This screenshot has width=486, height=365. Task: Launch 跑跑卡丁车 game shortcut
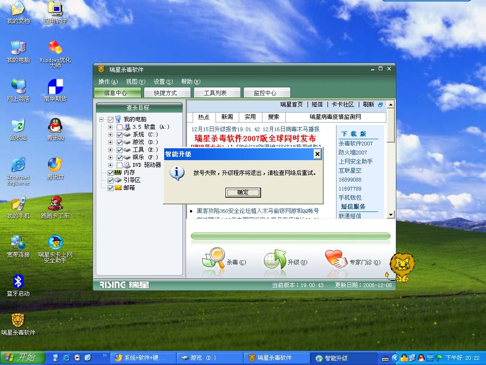coord(55,208)
